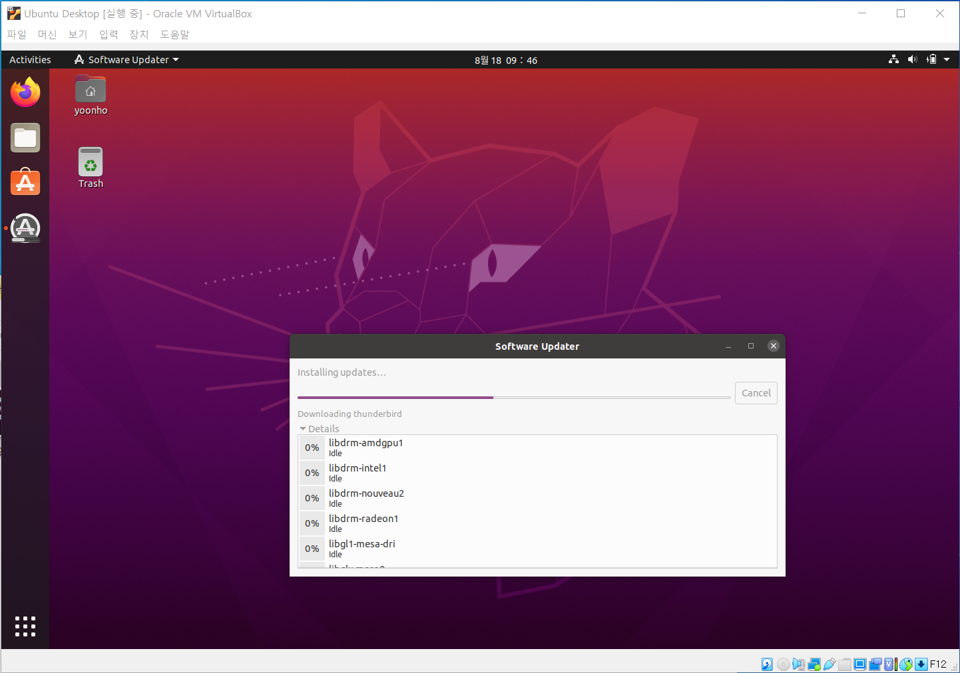The height and width of the screenshot is (673, 960).
Task: Open Software Updater app menu in top bar
Action: (126, 60)
